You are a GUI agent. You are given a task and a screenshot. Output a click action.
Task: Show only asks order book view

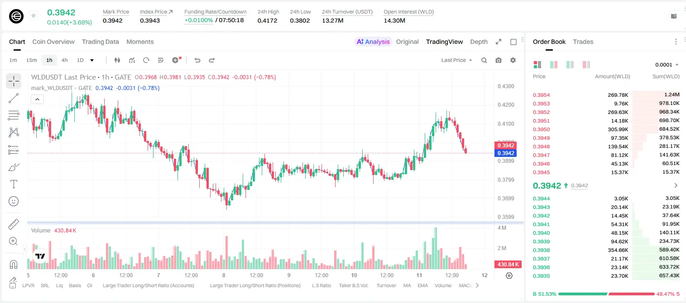pos(586,65)
